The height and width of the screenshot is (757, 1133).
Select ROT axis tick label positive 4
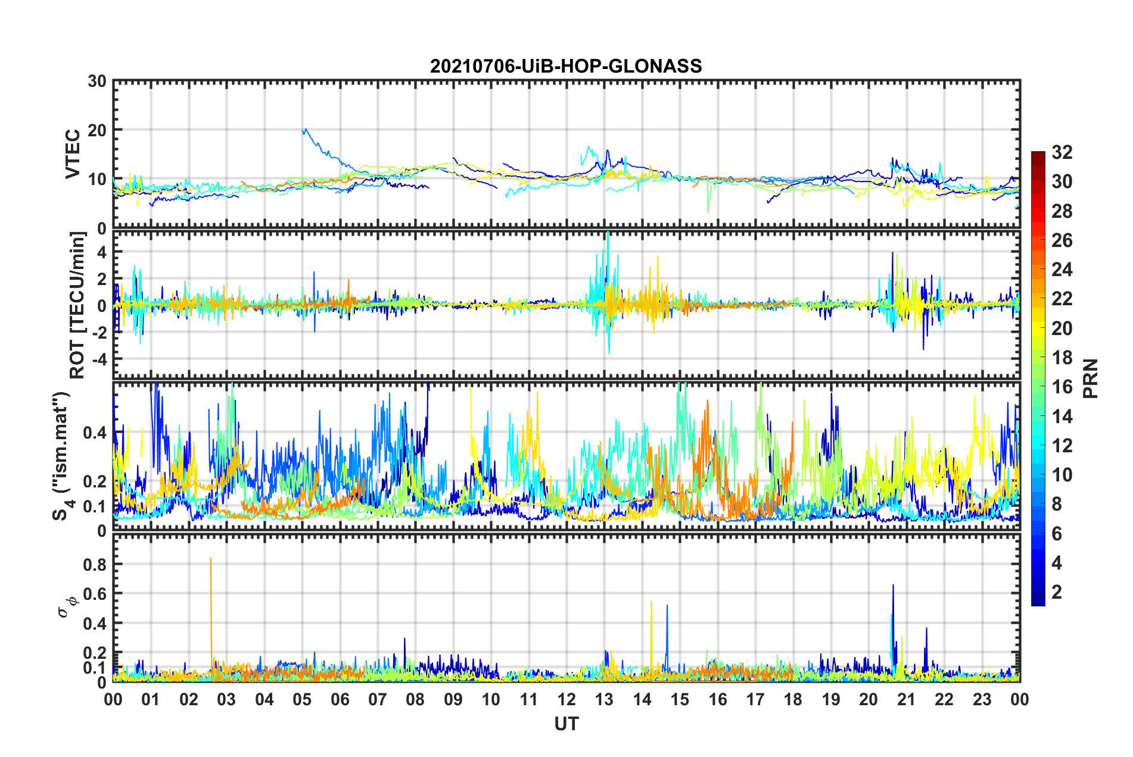point(102,252)
